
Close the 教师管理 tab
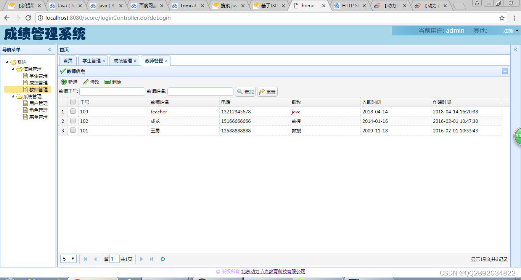166,61
